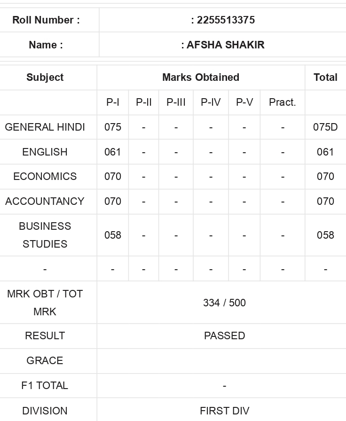This screenshot has width=346, height=421.
Task: Click the PASSED result value
Action: (x=224, y=335)
